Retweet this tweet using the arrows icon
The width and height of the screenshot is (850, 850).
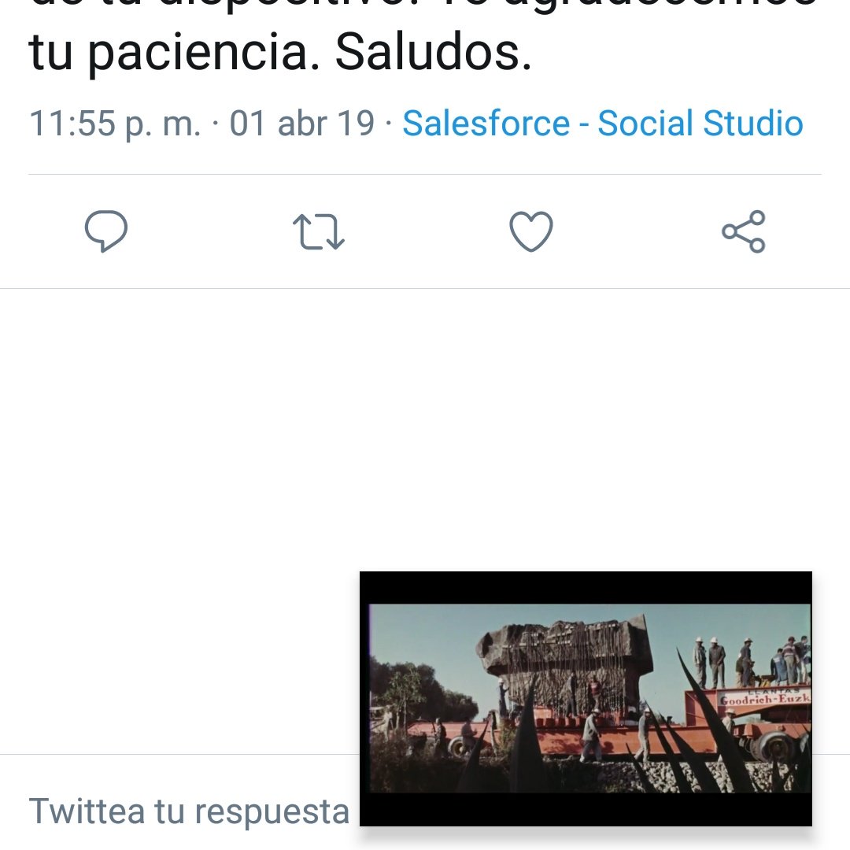tap(319, 231)
